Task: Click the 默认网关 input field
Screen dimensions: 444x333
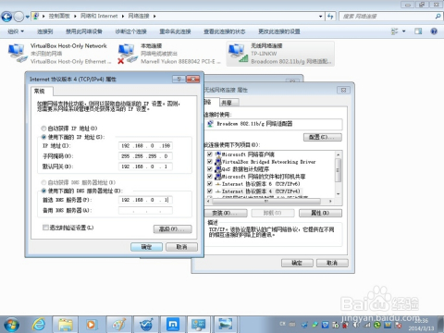Action: (145, 166)
